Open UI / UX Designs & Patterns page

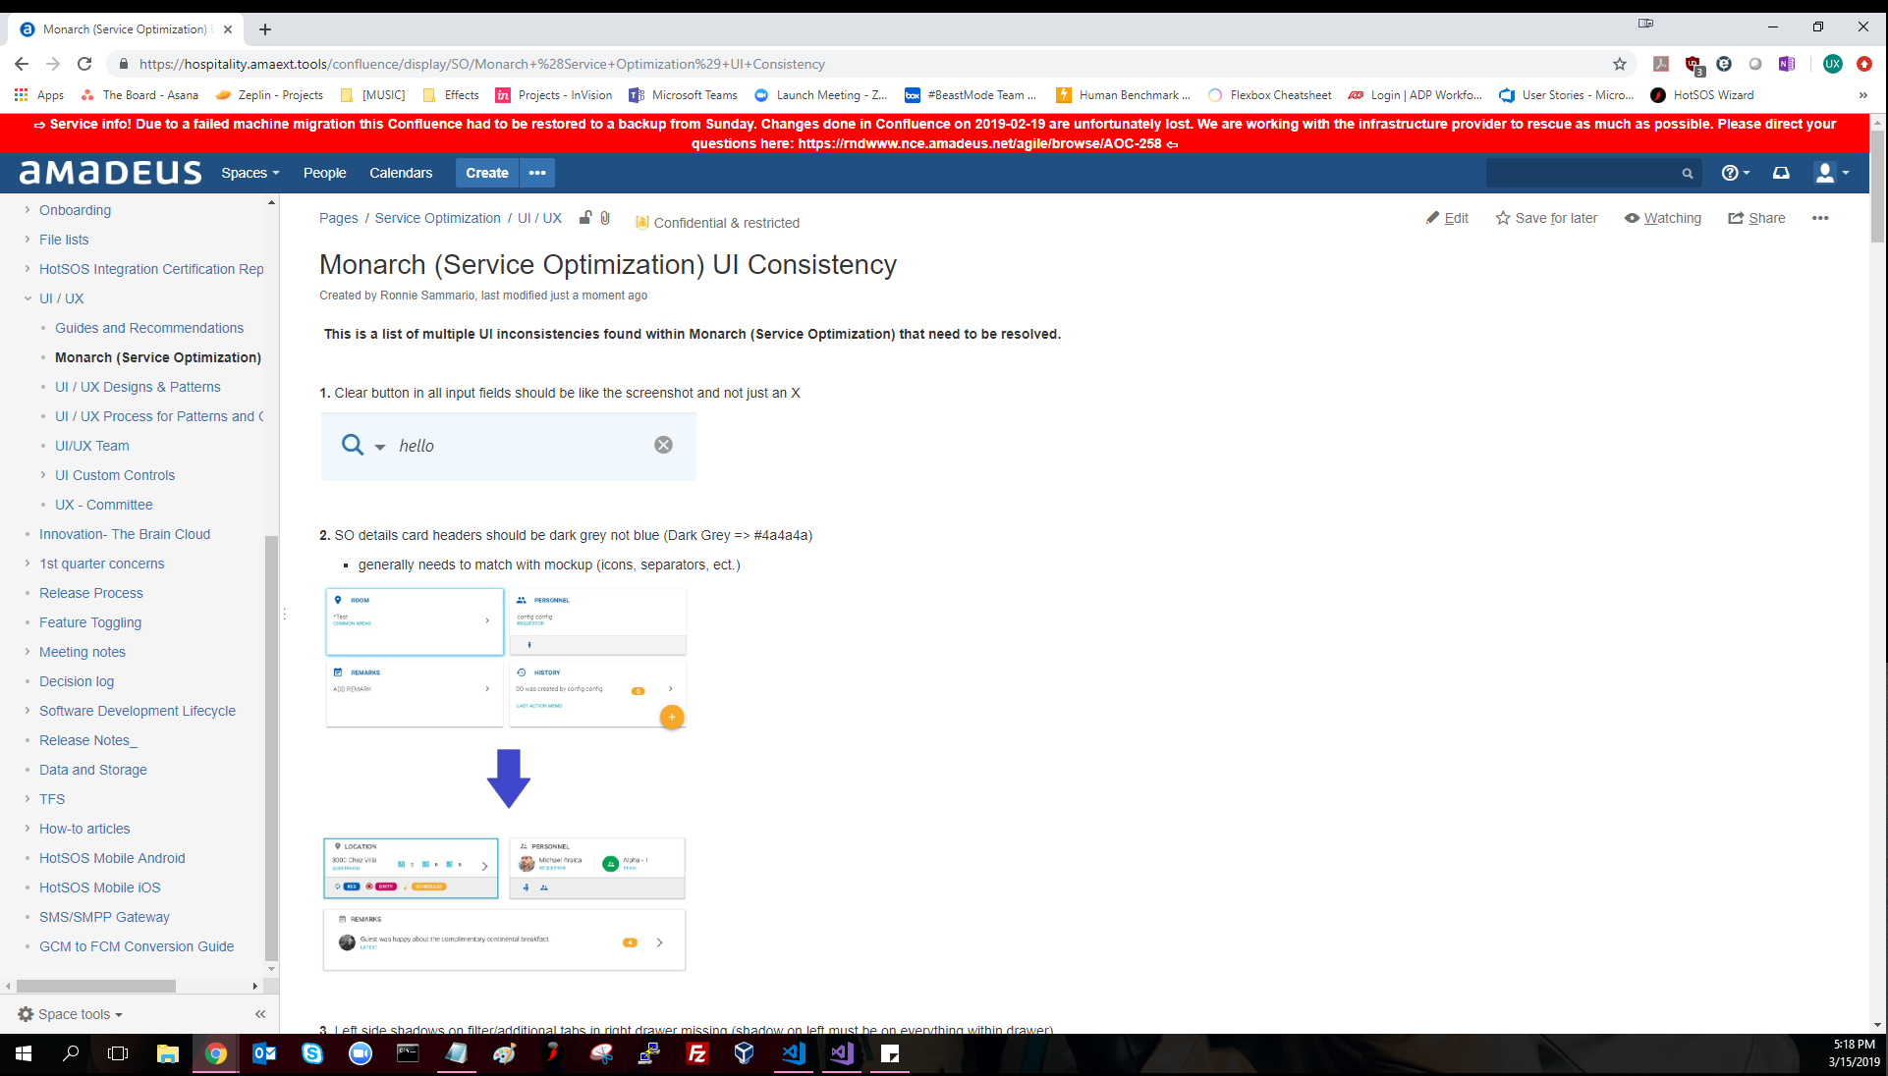tap(138, 387)
